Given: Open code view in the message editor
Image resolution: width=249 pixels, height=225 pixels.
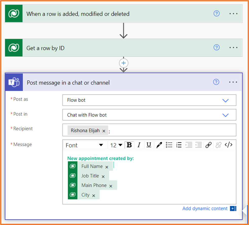Looking at the screenshot, I should [228, 145].
